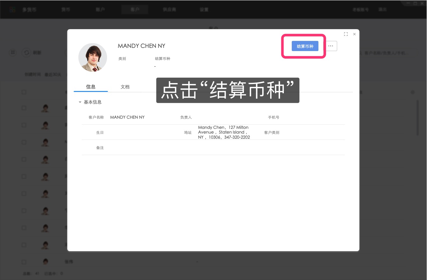
Task: Click the 刷新 refresh icon in background list
Action: (26, 52)
